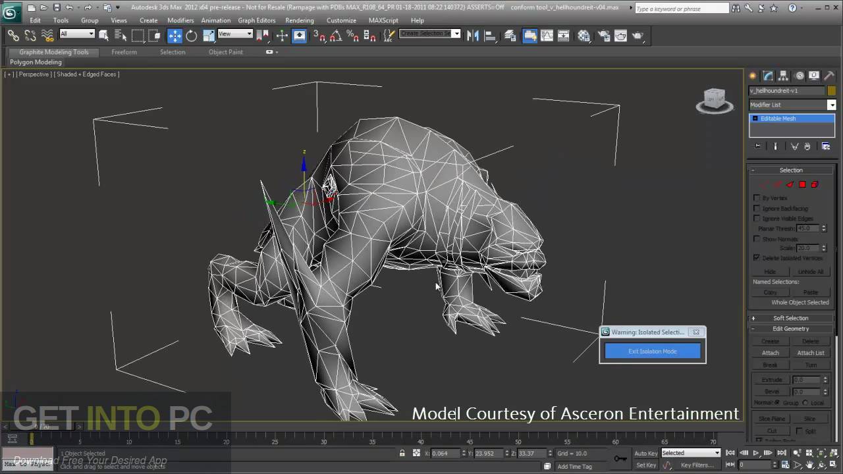The width and height of the screenshot is (843, 474).
Task: Click the ViewCube in the viewport
Action: [715, 101]
